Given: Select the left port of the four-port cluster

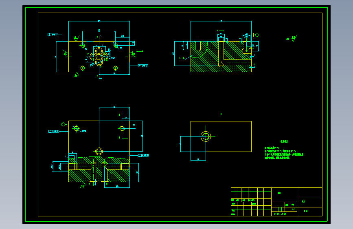Looking at the screenshot, I should tap(93, 56).
